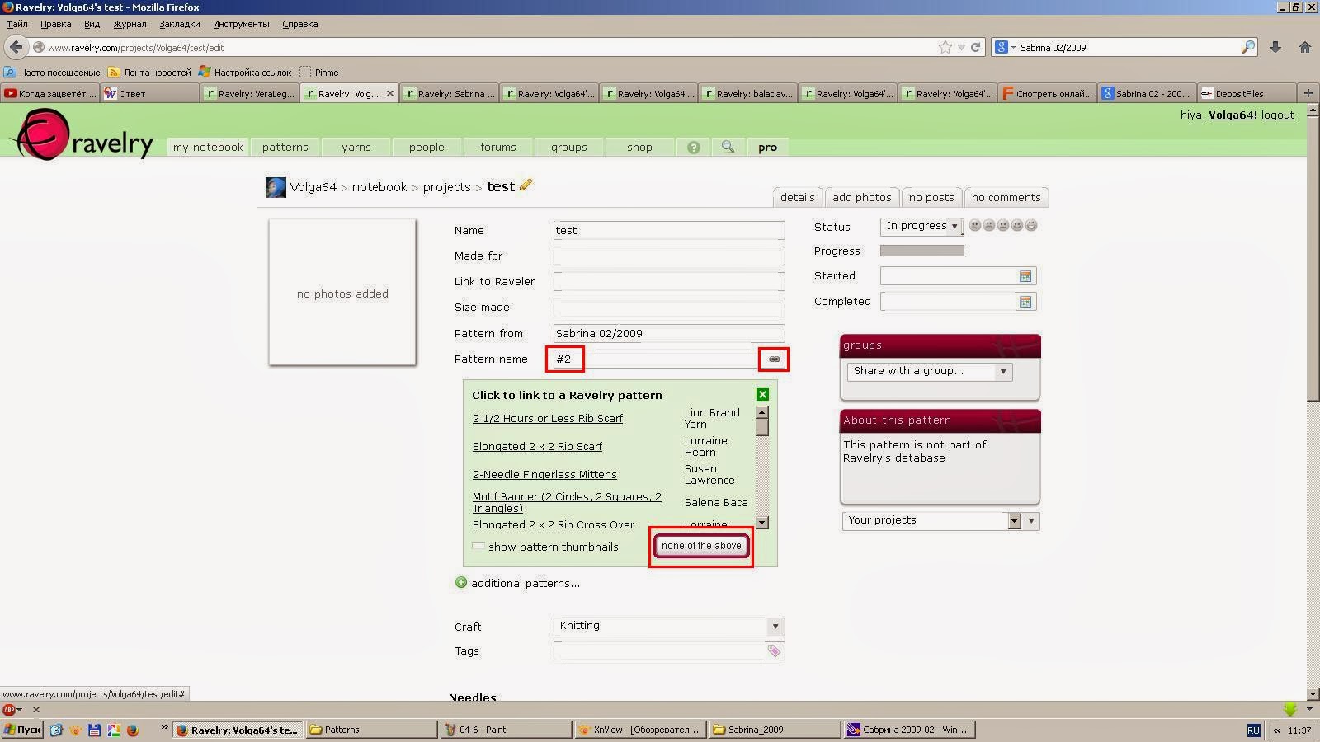This screenshot has width=1320, height=742.
Task: Click 2 1/2 Hours or Less Rib Scarf link
Action: (548, 418)
